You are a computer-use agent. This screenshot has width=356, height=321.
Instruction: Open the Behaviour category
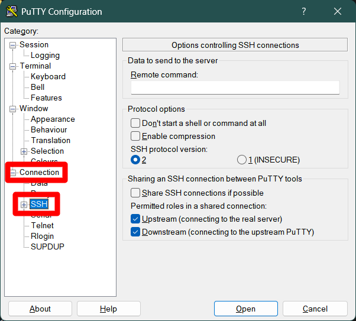coord(49,130)
